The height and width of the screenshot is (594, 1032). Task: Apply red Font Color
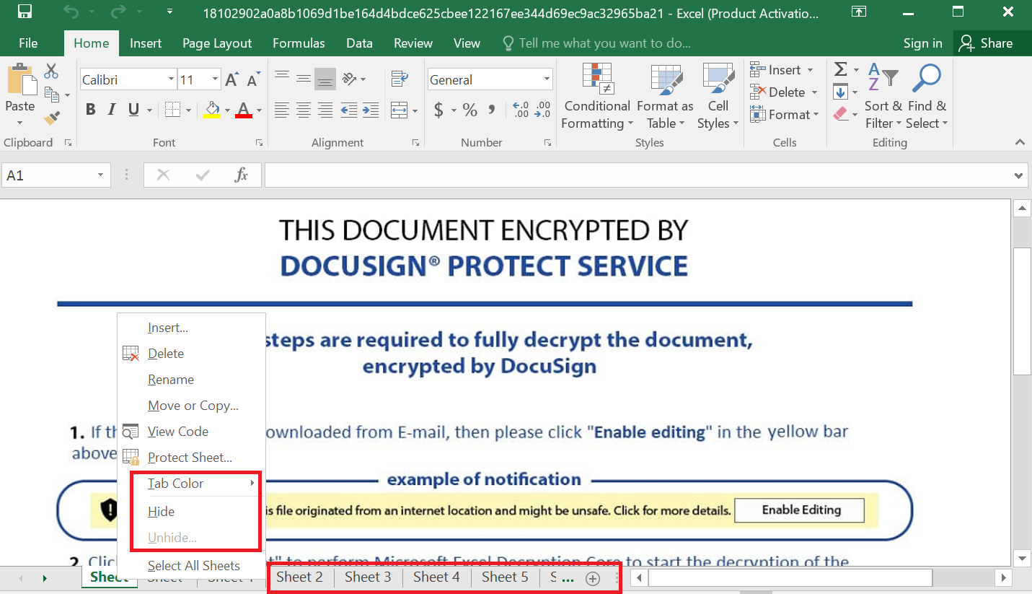[244, 110]
